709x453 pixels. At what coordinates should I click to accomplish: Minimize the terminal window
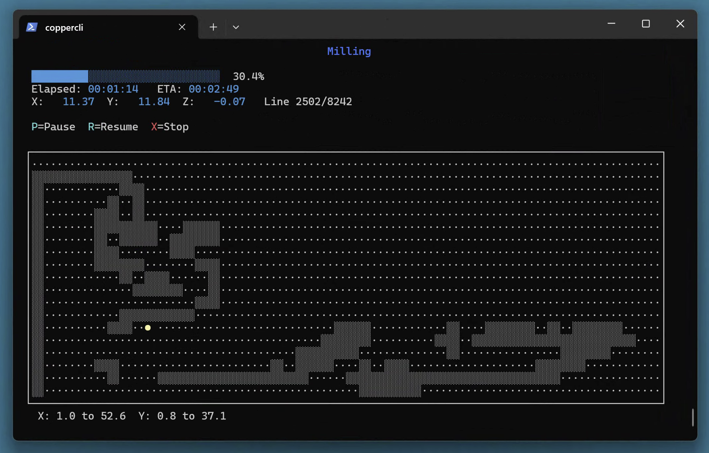point(611,24)
